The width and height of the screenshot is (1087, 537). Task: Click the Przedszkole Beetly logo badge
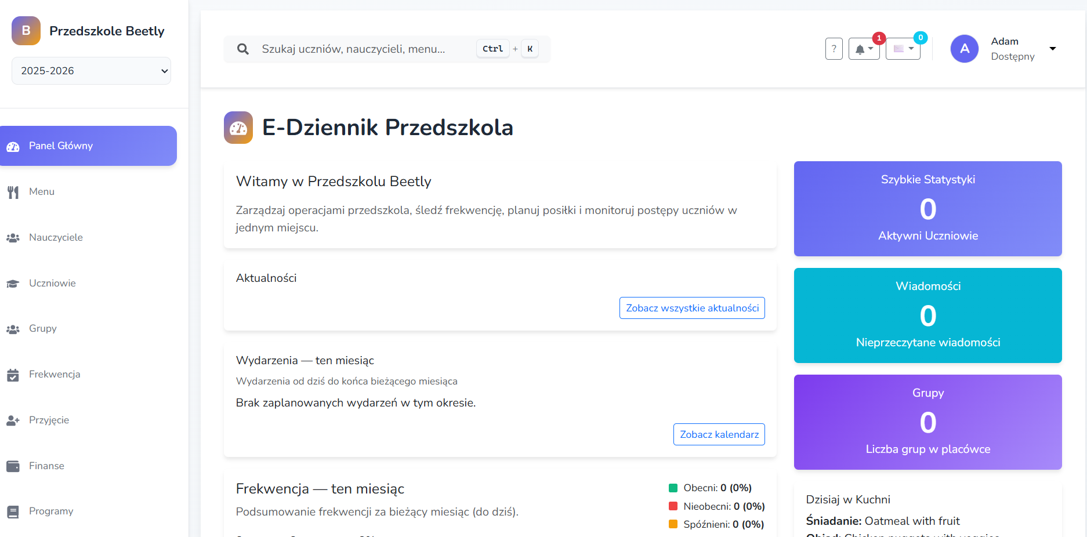tap(26, 31)
